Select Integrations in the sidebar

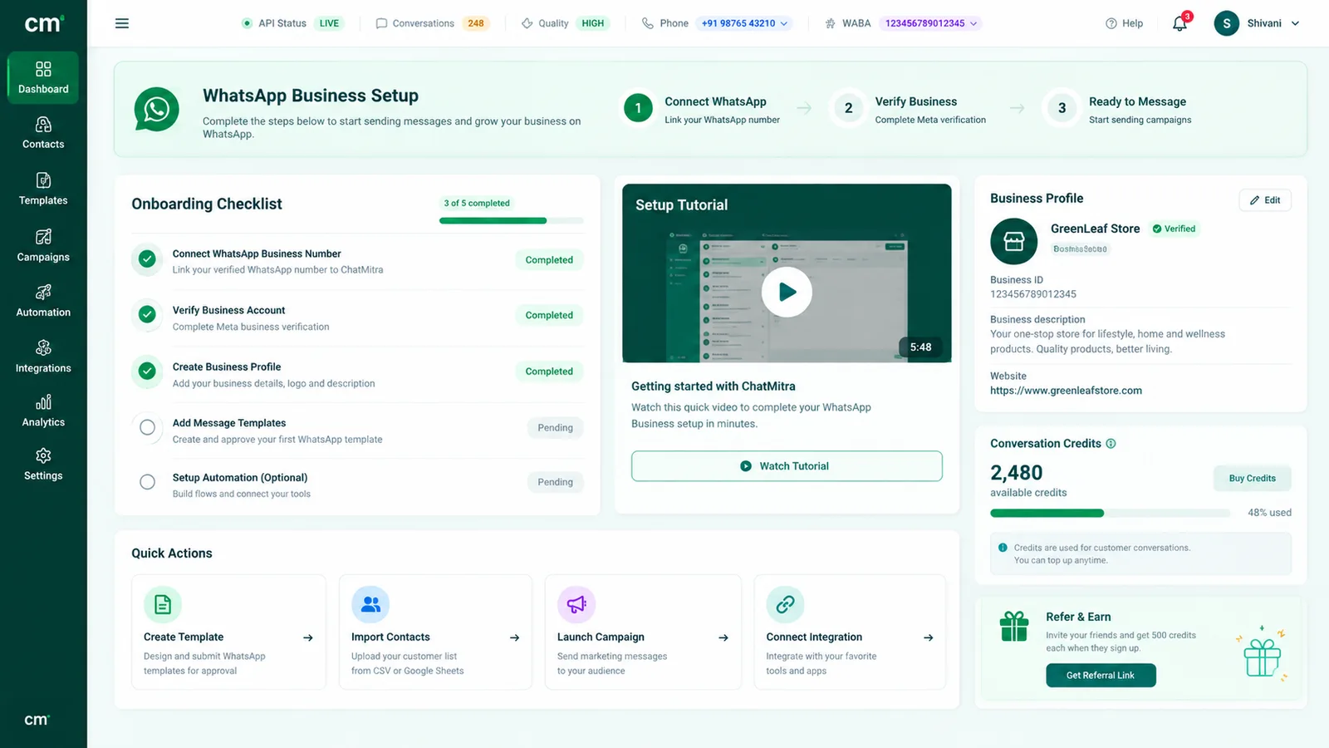(x=43, y=357)
